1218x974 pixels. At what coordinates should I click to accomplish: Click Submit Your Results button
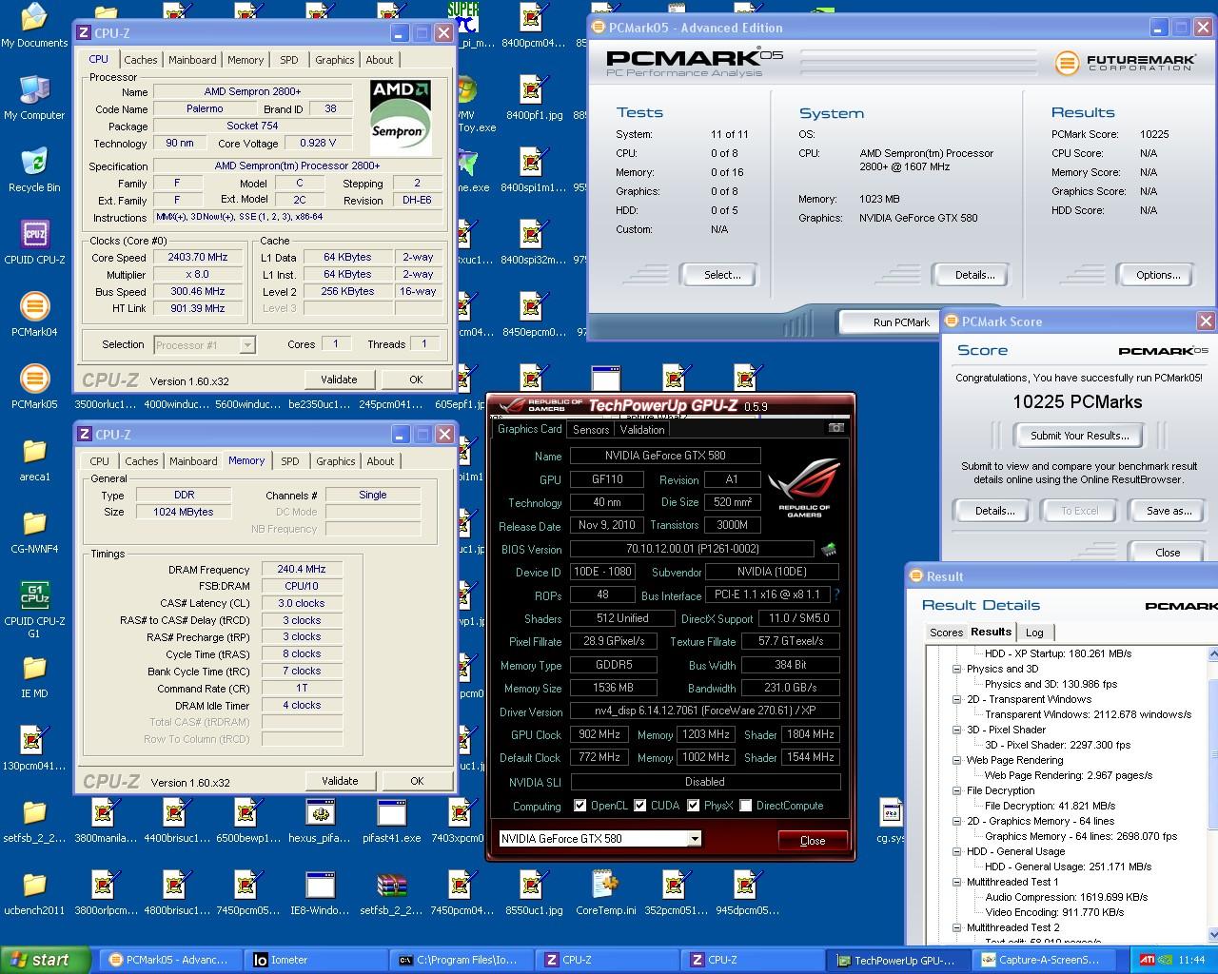tap(1080, 436)
